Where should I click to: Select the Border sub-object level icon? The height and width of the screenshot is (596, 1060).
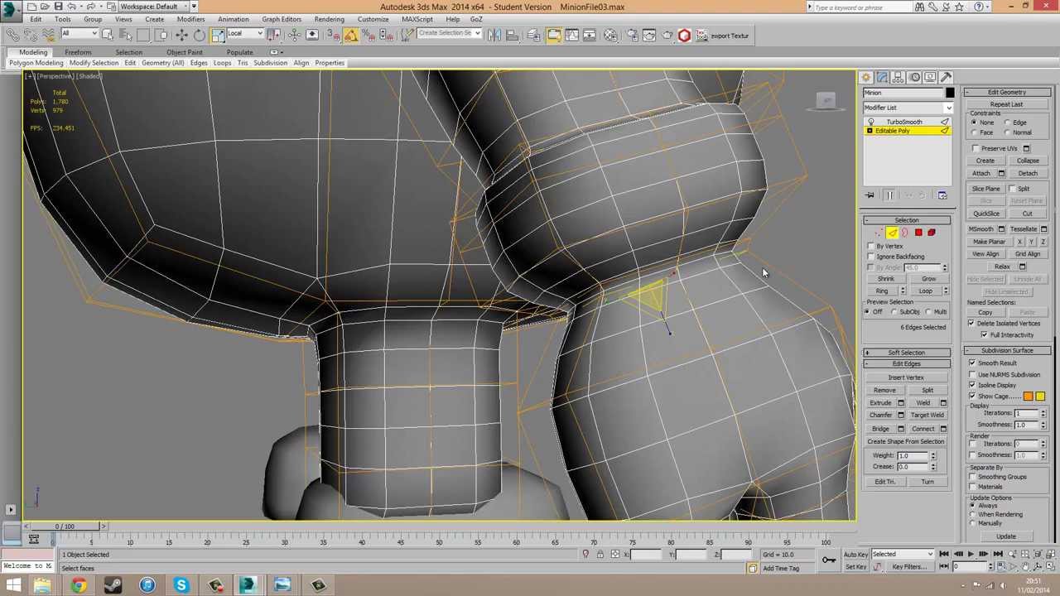905,233
